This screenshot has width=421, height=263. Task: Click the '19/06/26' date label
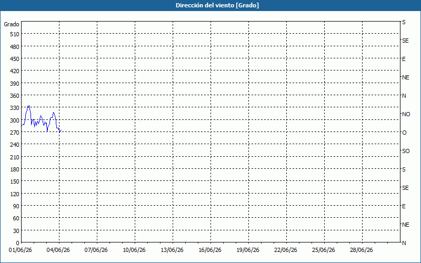(248, 250)
